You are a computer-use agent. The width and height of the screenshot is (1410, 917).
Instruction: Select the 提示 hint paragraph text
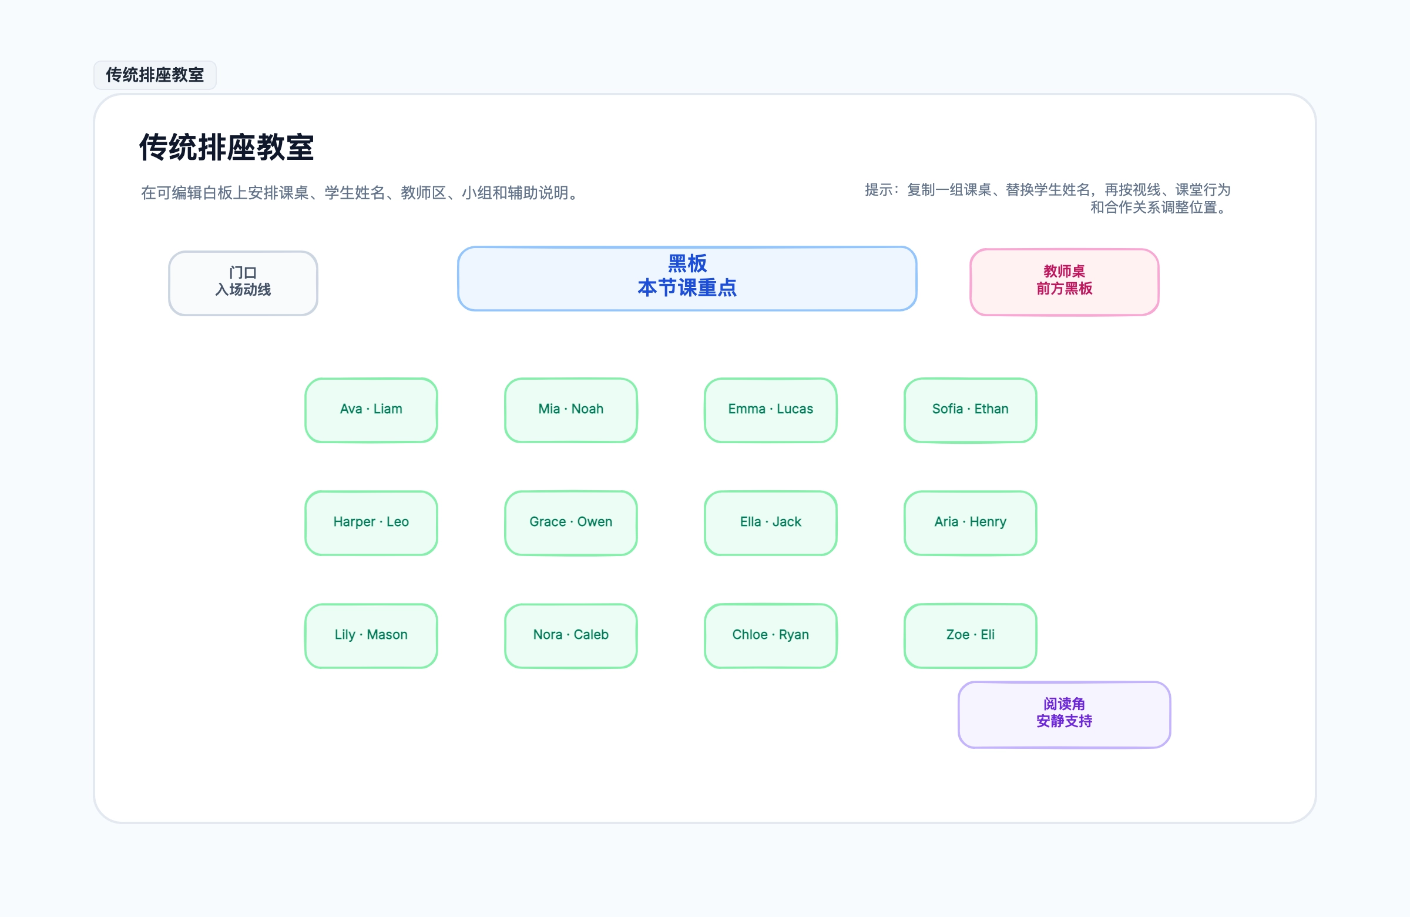1048,199
